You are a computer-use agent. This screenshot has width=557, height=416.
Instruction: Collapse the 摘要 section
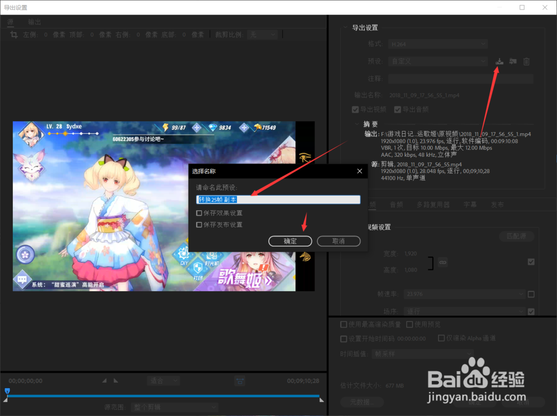point(356,124)
